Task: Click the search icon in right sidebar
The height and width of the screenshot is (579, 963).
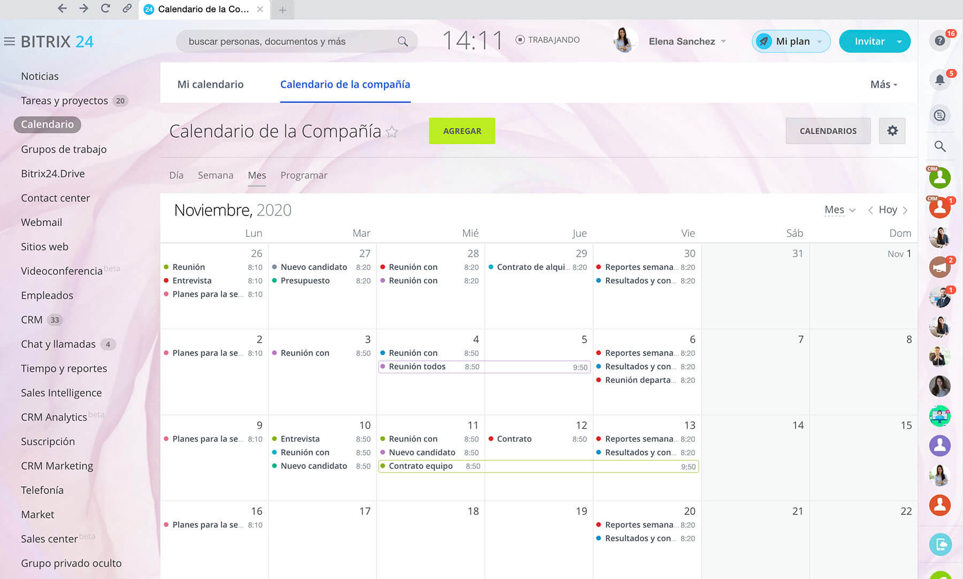Action: tap(939, 146)
